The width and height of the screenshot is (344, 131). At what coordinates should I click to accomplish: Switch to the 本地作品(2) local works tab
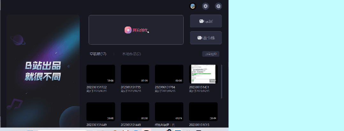click(x=131, y=54)
